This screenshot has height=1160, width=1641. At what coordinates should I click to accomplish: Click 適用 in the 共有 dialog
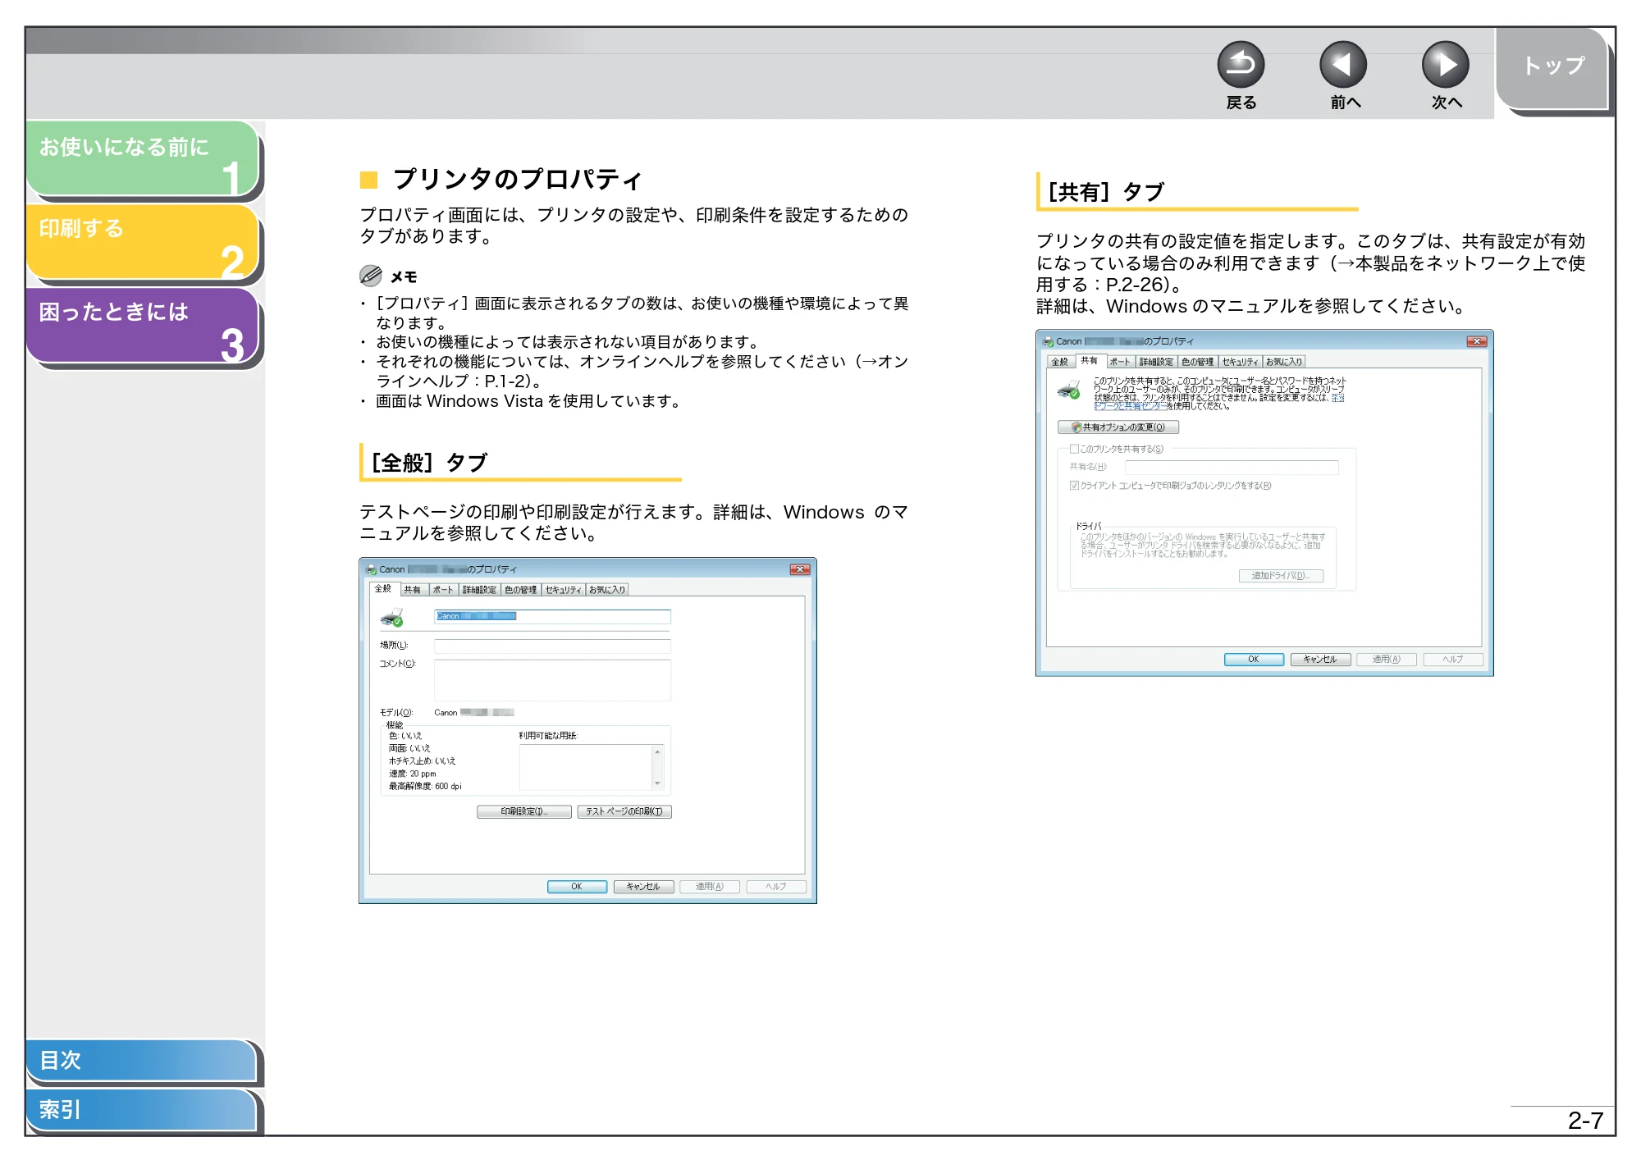[1387, 660]
